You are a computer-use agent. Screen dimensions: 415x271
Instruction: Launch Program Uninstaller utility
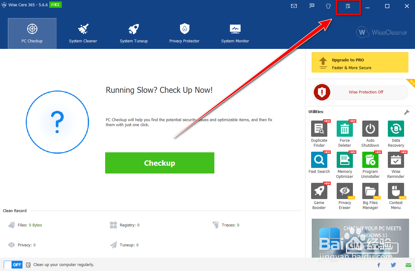(370, 165)
